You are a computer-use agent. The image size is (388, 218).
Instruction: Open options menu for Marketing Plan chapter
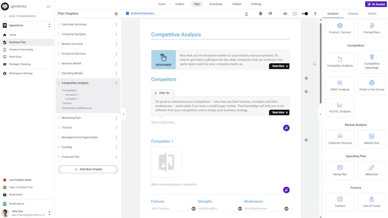coord(116,118)
